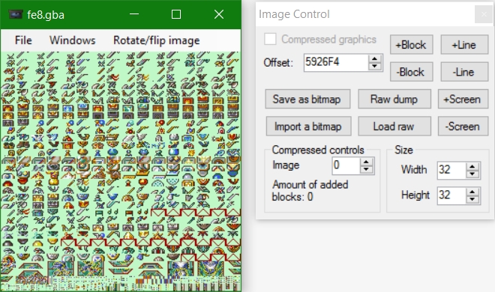Screen dimensions: 495x292
Task: Click the +Block button
Action: (411, 45)
